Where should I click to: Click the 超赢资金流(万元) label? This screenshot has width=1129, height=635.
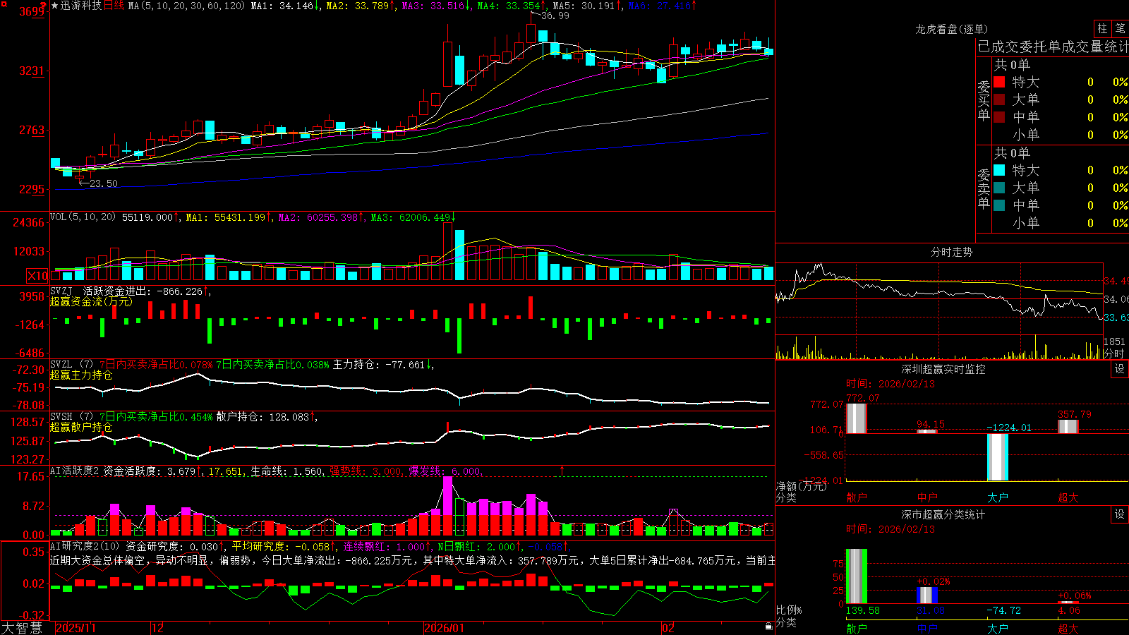coord(91,301)
